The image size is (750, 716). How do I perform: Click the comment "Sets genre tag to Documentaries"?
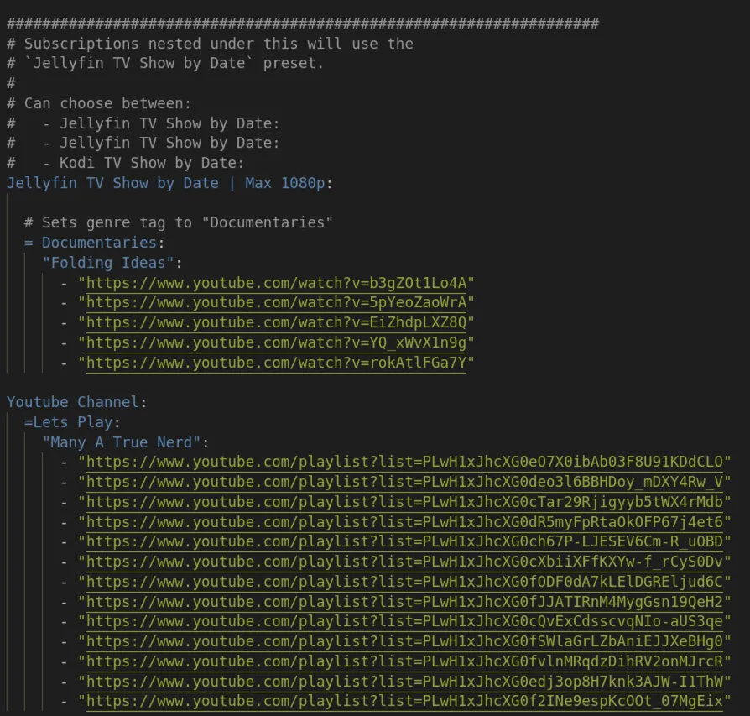coord(179,222)
